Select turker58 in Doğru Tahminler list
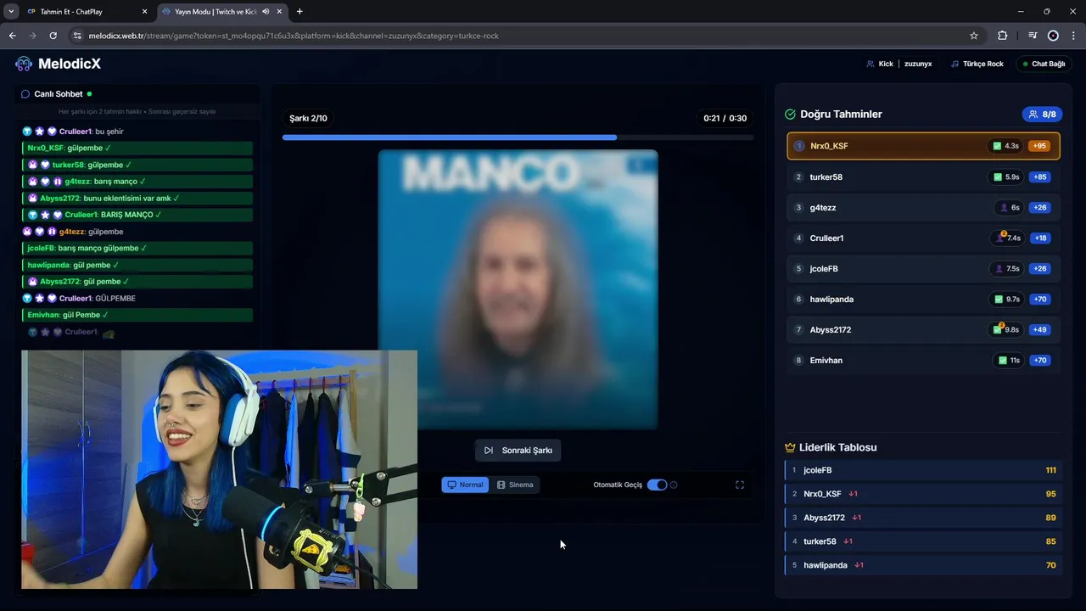The image size is (1086, 611). 923,177
